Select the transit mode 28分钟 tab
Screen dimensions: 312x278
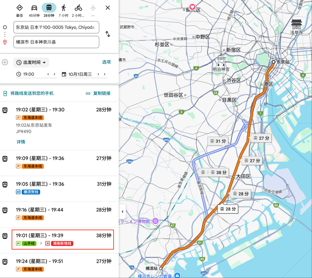coord(49,10)
